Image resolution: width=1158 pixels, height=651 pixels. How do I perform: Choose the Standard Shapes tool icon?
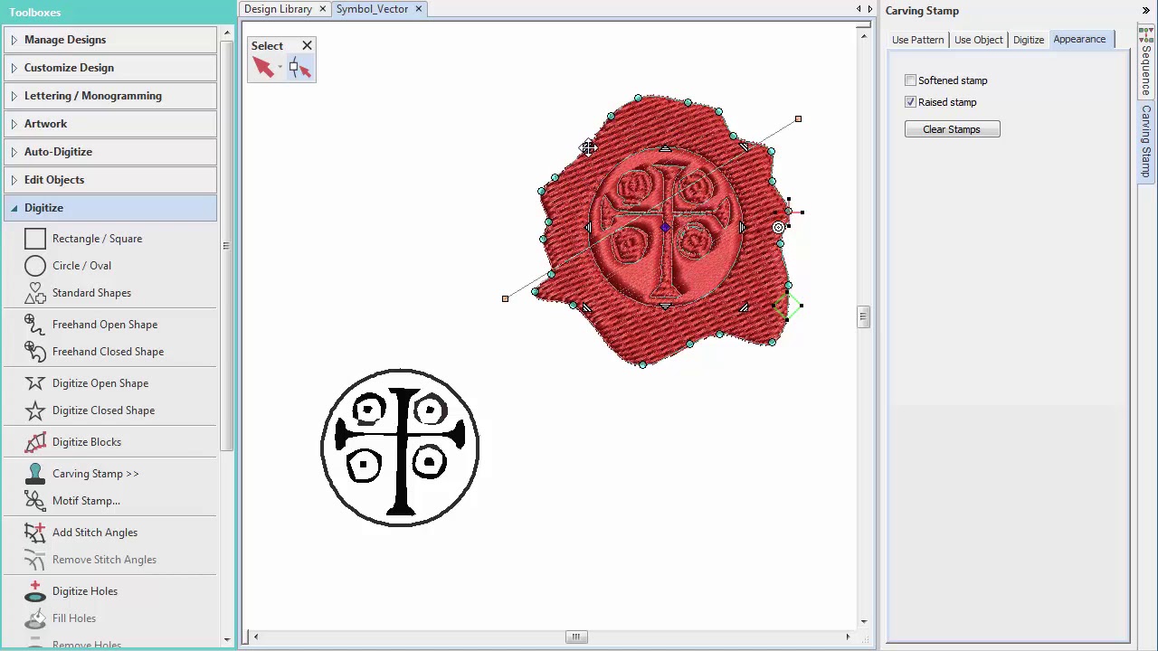coord(35,293)
